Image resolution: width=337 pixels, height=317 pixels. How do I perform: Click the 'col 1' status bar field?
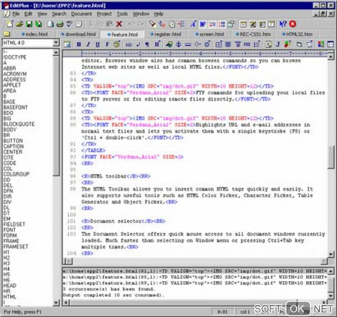(x=245, y=312)
